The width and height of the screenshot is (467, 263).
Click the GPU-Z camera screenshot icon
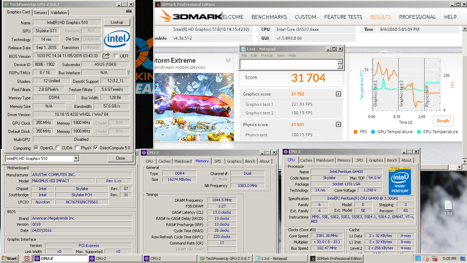(129, 11)
